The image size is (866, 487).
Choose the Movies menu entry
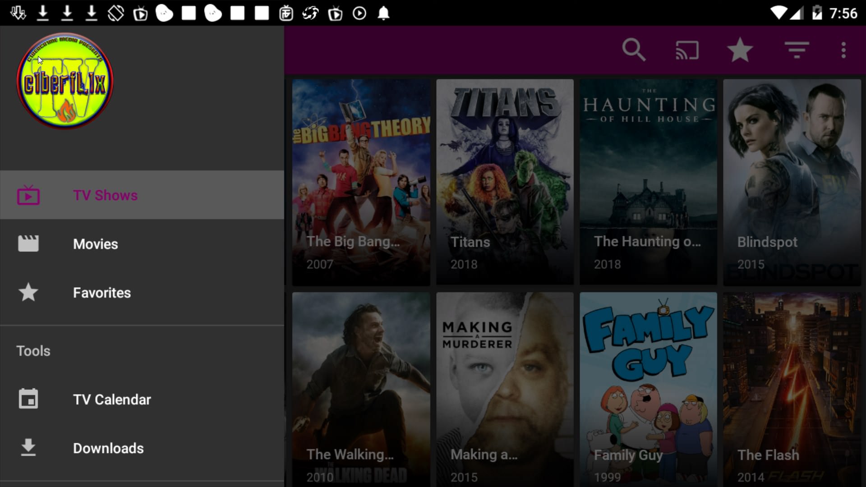pyautogui.click(x=142, y=244)
